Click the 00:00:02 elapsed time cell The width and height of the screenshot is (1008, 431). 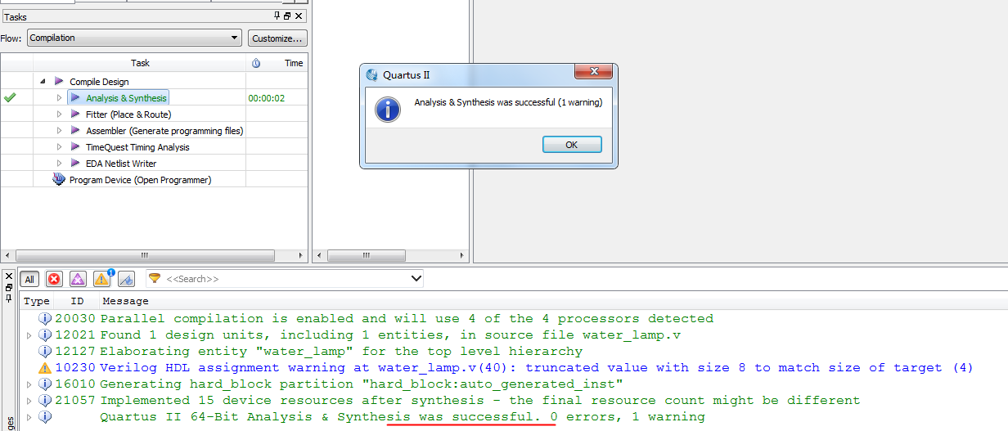click(266, 98)
